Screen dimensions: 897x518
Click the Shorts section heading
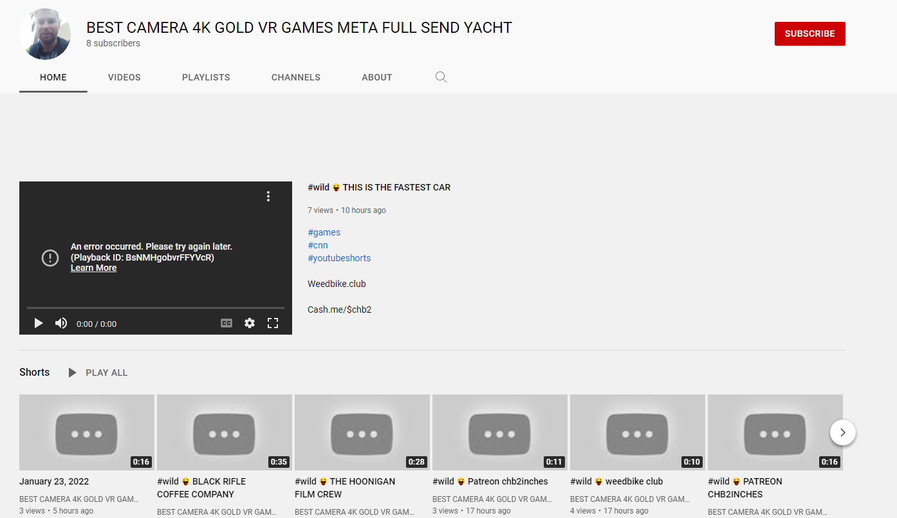[x=34, y=372]
